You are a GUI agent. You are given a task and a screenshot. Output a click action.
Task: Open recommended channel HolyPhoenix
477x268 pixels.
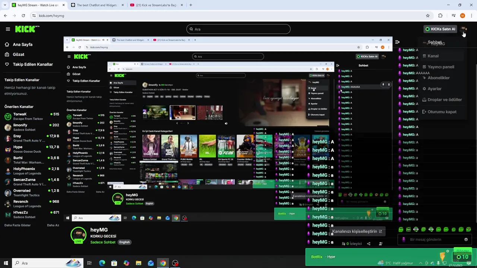[x=32, y=171]
